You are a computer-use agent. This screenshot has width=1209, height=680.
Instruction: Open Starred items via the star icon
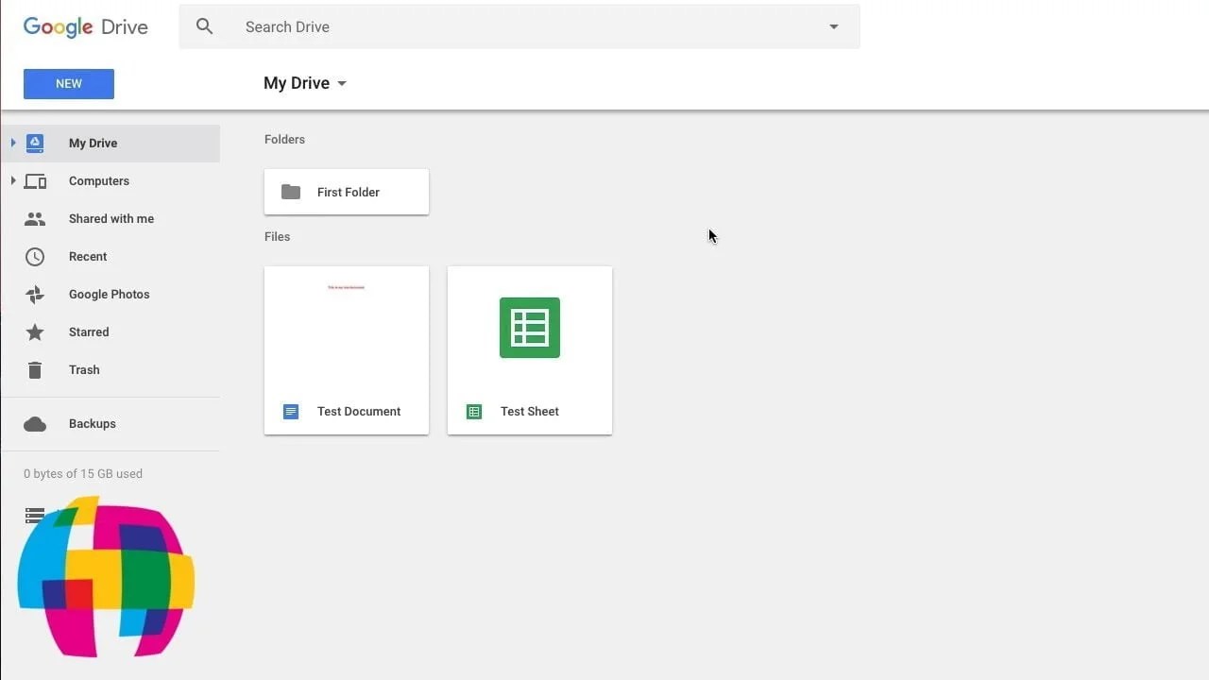35,331
